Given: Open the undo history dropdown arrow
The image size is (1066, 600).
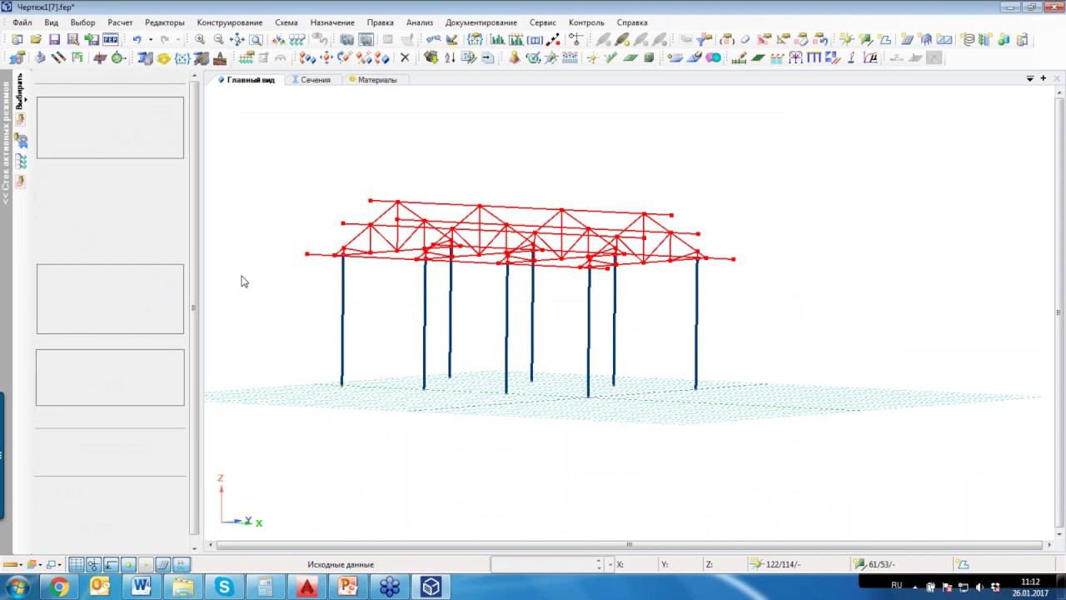Looking at the screenshot, I should [151, 39].
